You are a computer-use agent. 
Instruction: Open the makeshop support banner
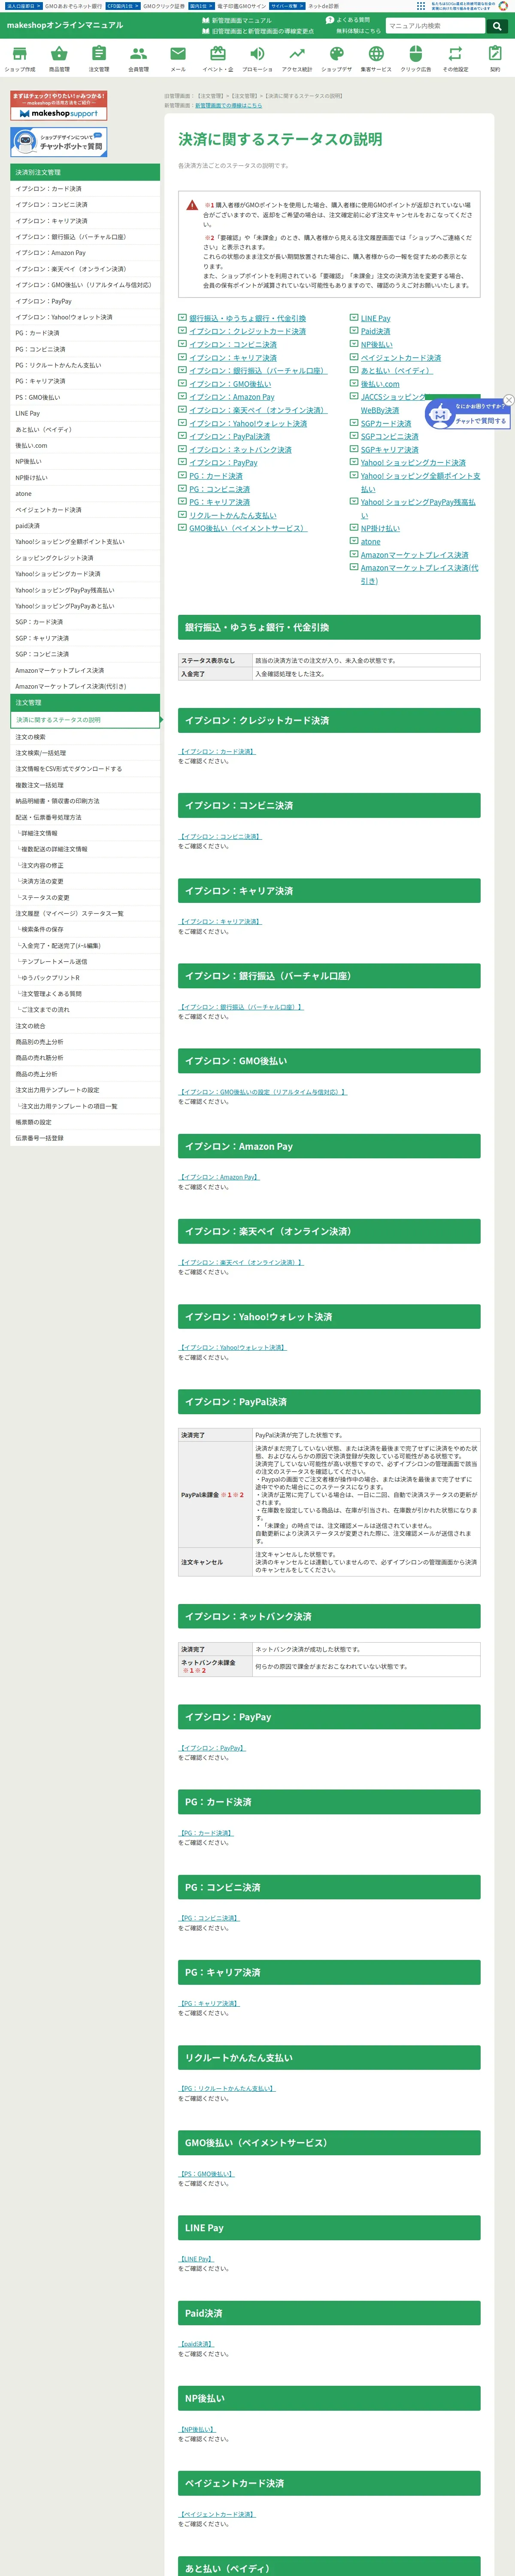pyautogui.click(x=58, y=106)
